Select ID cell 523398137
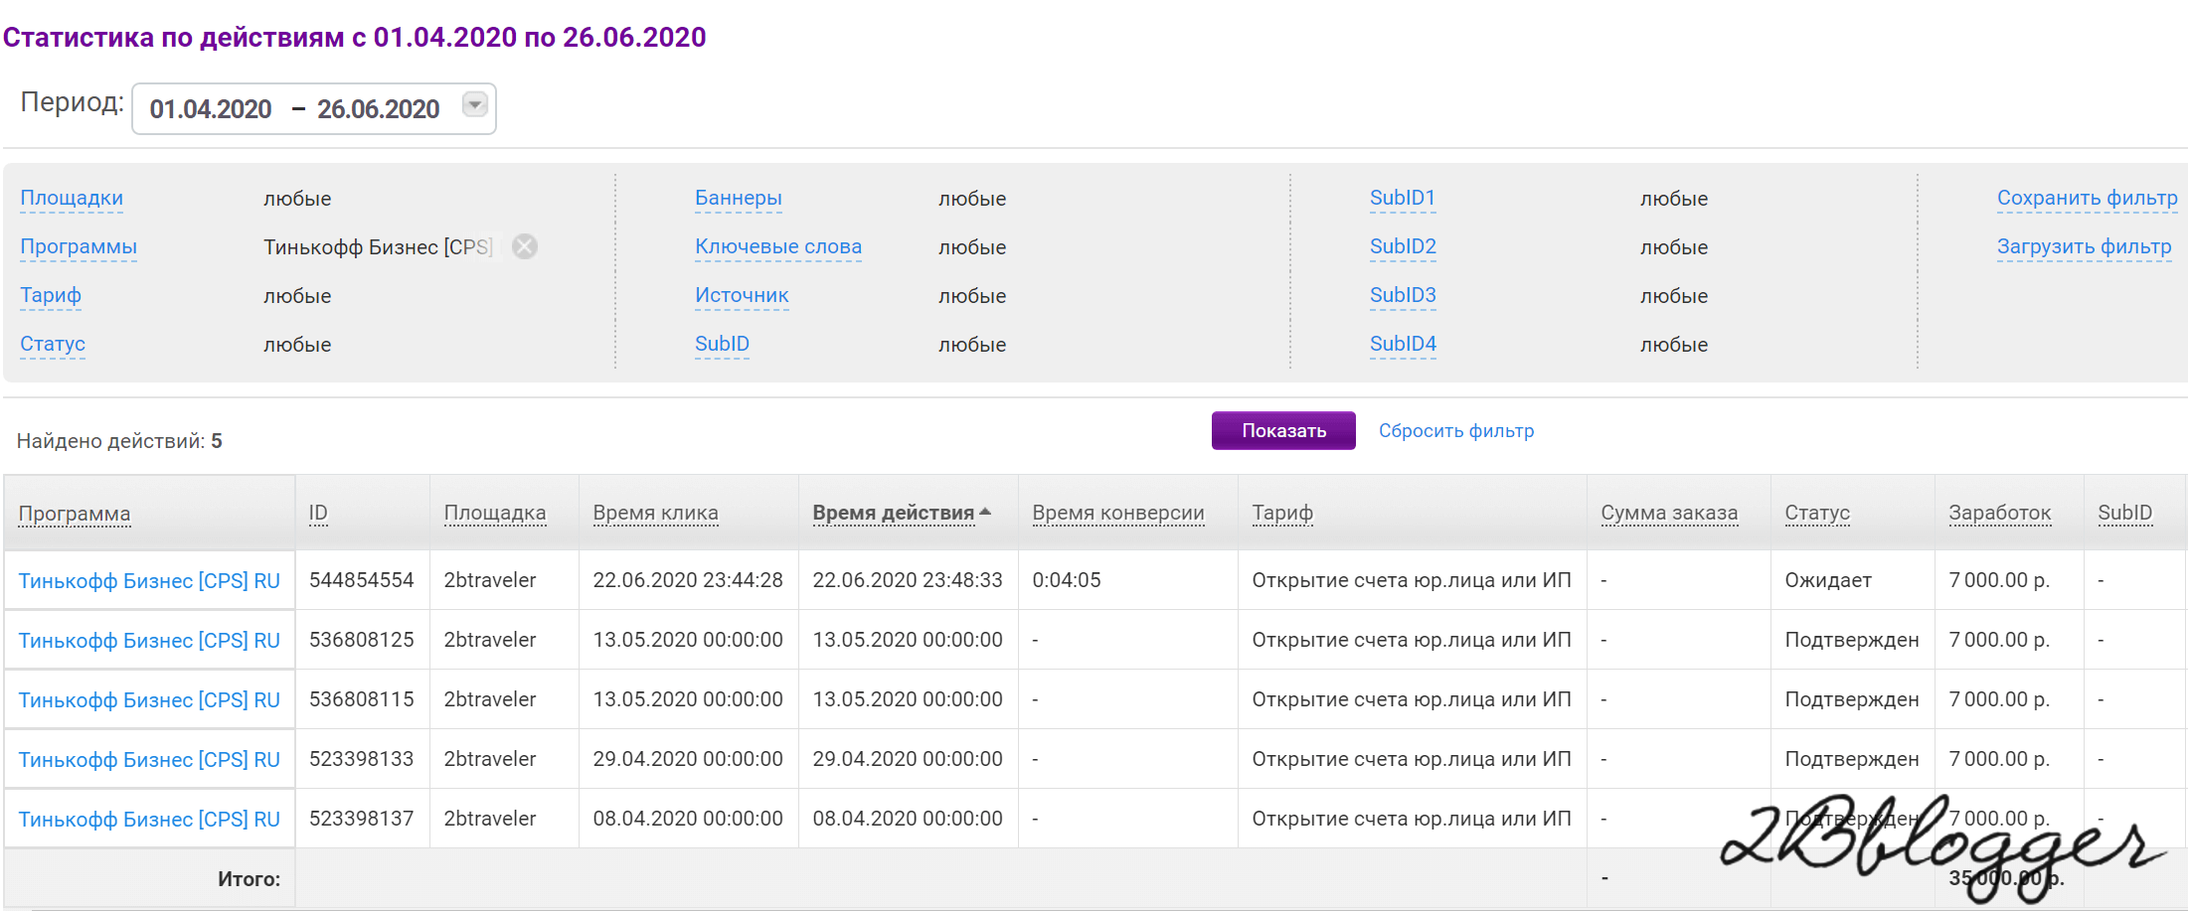Screen dimensions: 2188x911 point(362,818)
